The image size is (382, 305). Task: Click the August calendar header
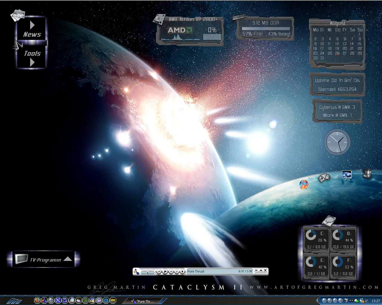pyautogui.click(x=338, y=23)
